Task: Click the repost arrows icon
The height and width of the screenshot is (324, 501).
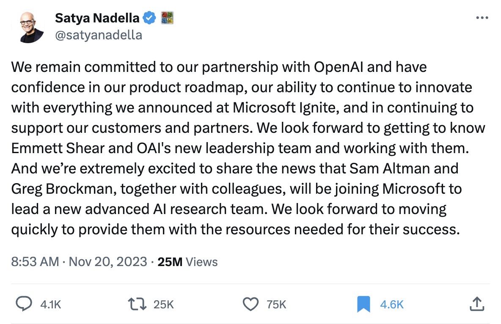Action: point(136,304)
